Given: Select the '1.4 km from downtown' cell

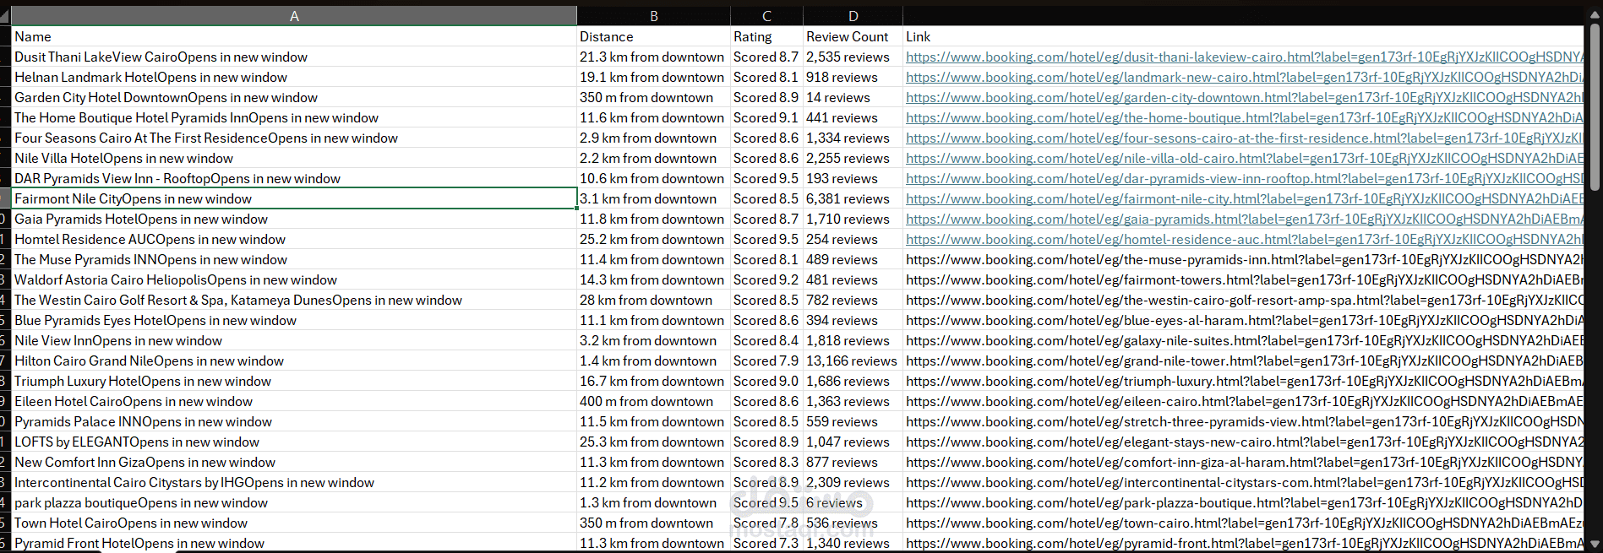Looking at the screenshot, I should 653,361.
